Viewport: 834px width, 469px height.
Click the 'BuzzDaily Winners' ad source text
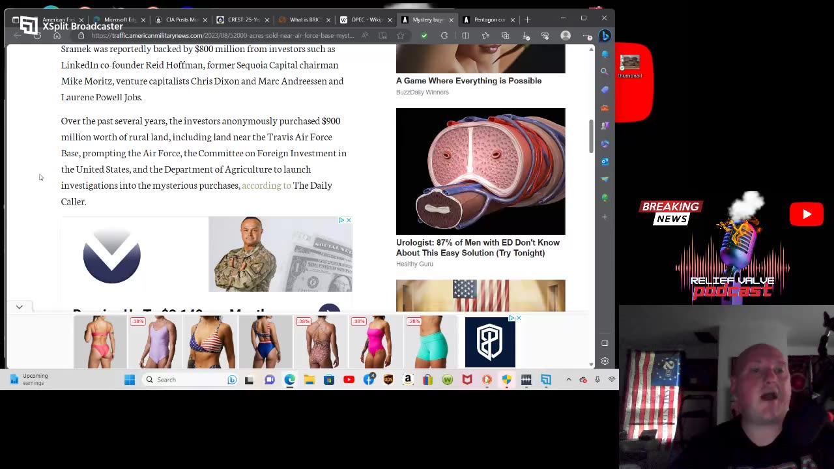point(422,92)
